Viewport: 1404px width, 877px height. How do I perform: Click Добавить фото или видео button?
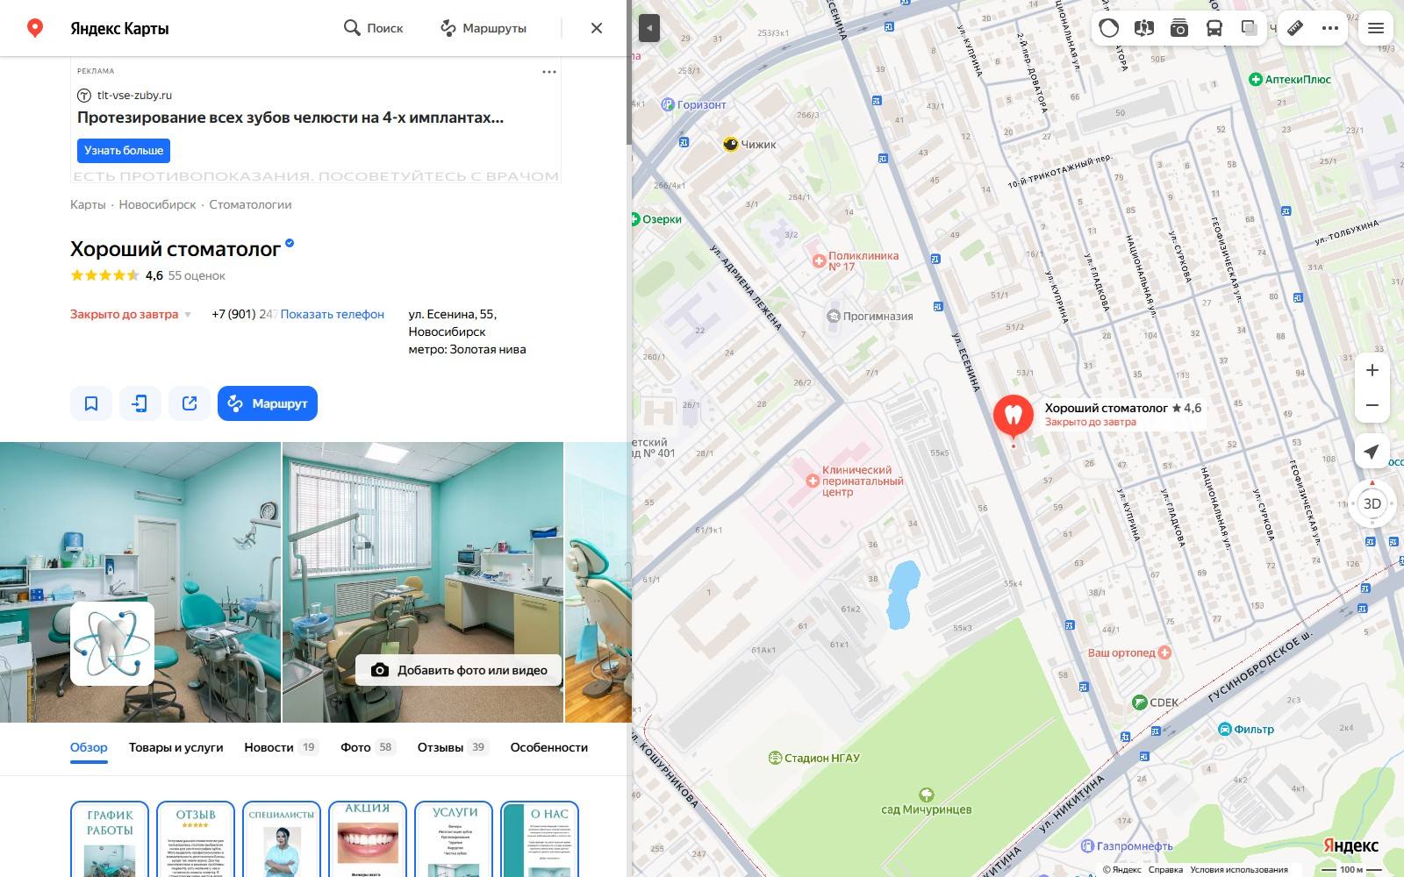coord(458,670)
